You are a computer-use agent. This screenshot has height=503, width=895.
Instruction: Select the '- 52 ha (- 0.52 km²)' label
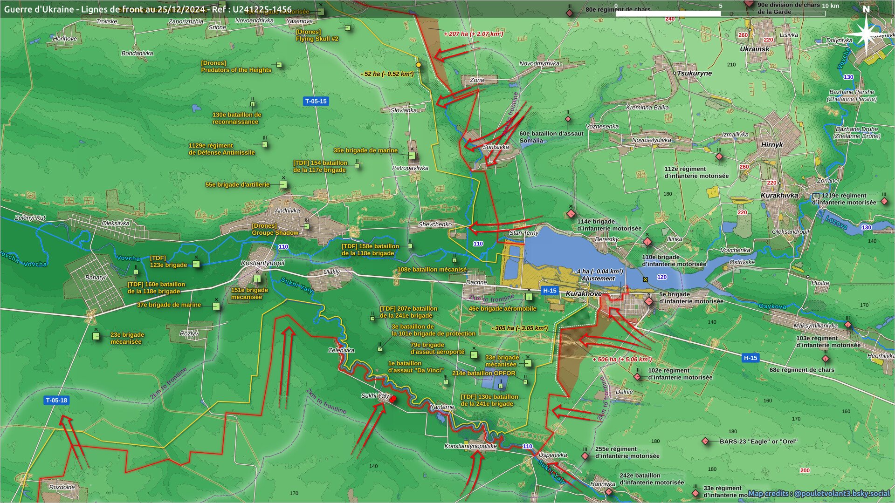(387, 74)
